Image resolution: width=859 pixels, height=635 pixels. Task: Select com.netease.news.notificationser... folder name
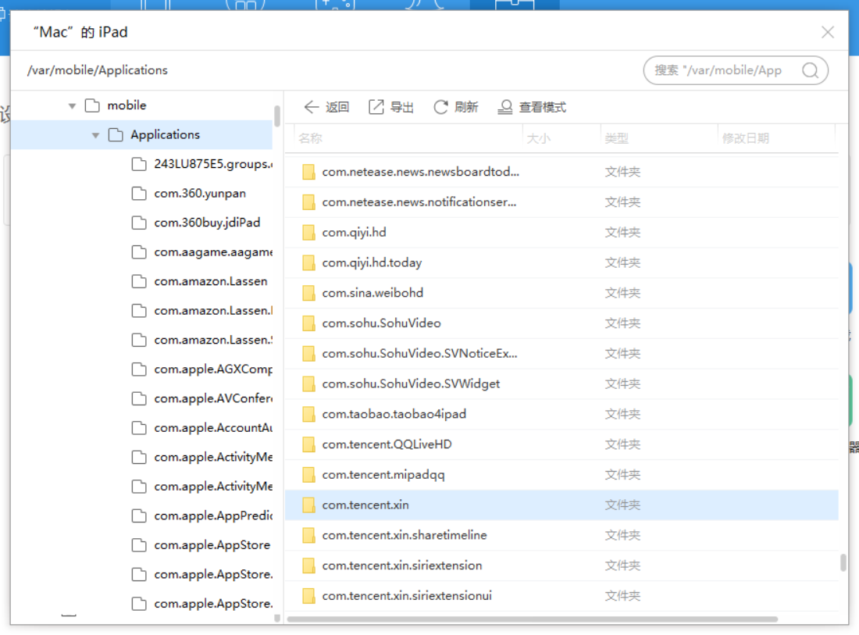coord(419,202)
